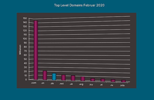This screenshot has height=100, width=154.
Task: Click the 90 y-axis value
Action: point(25,43)
